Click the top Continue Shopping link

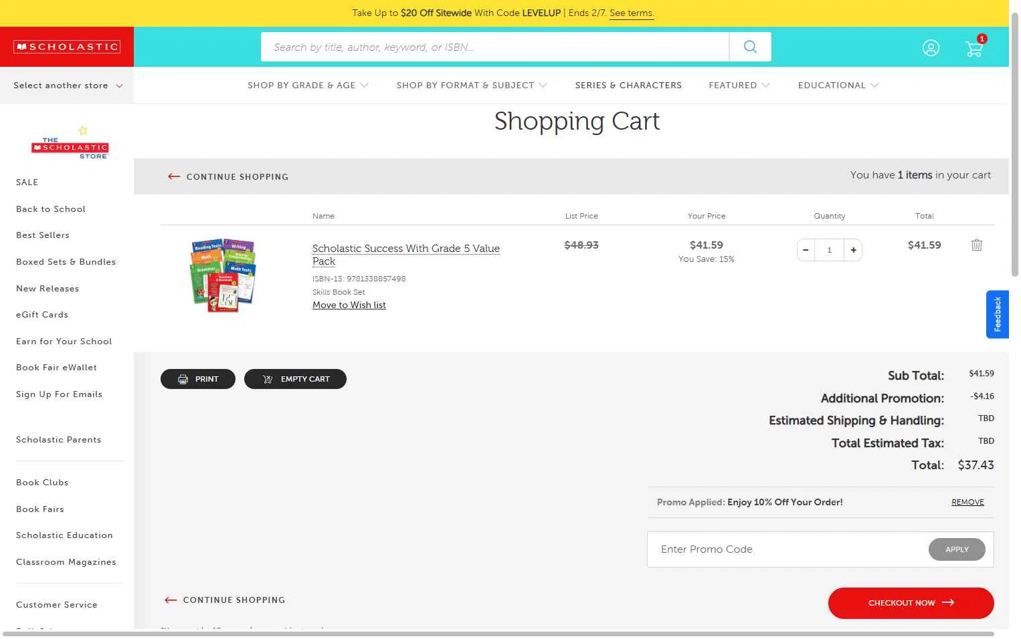click(x=228, y=176)
